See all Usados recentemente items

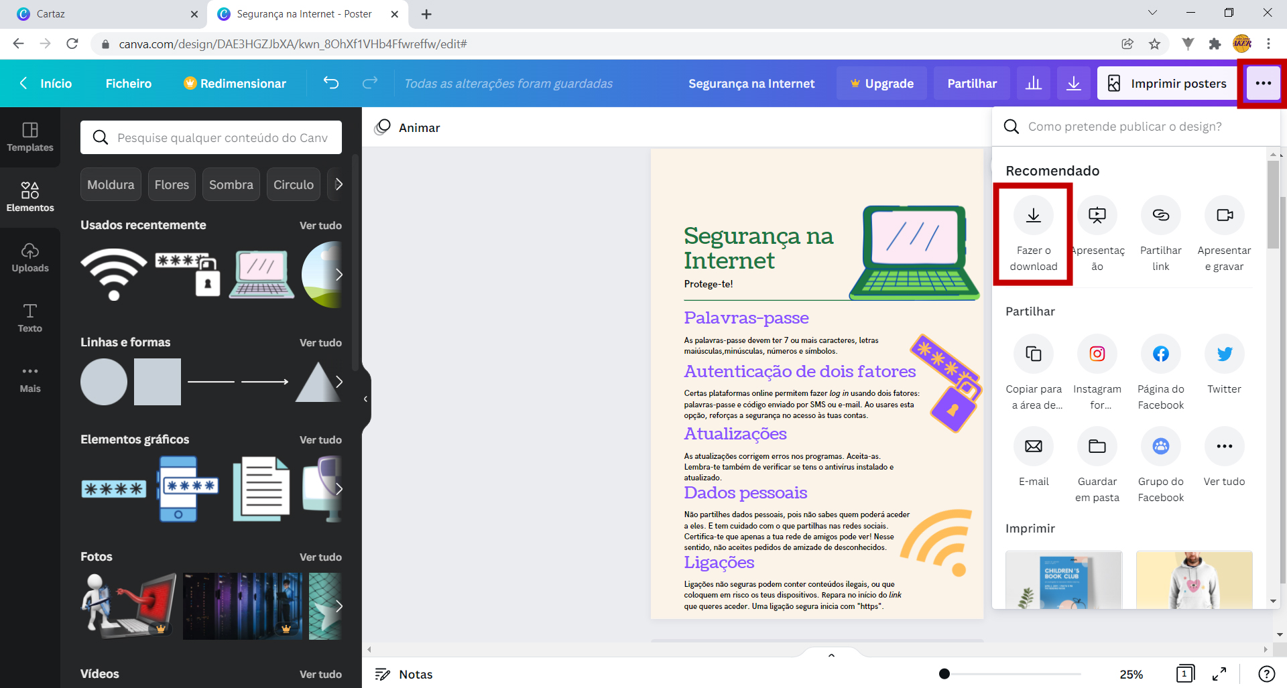point(320,225)
